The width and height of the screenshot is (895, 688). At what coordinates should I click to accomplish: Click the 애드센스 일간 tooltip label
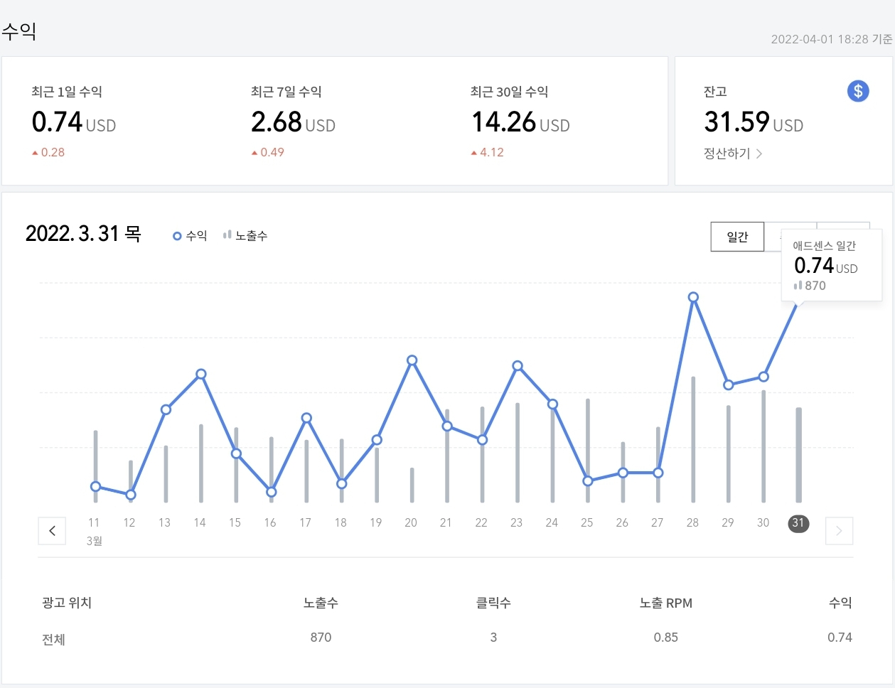coord(825,246)
